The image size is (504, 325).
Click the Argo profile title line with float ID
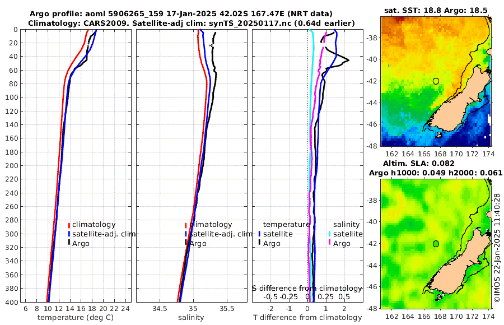pos(181,14)
